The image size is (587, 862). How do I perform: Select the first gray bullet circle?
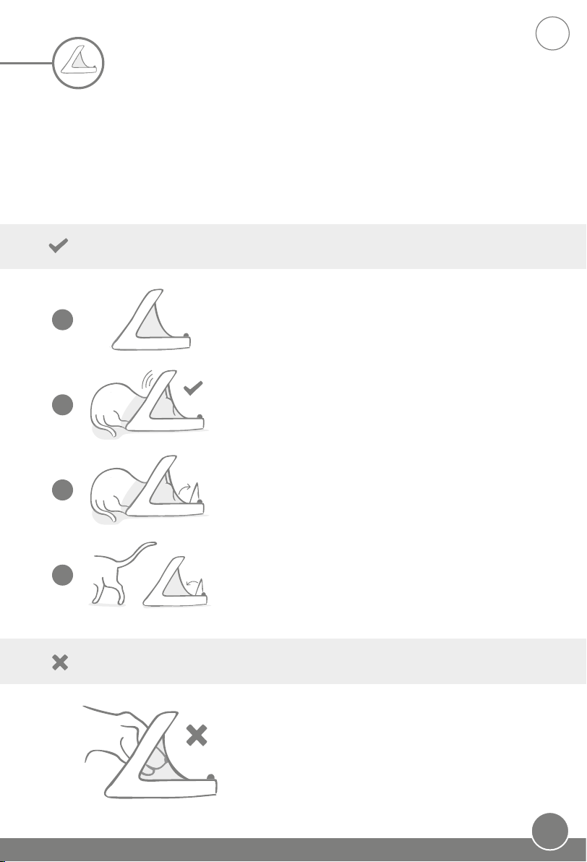[63, 320]
